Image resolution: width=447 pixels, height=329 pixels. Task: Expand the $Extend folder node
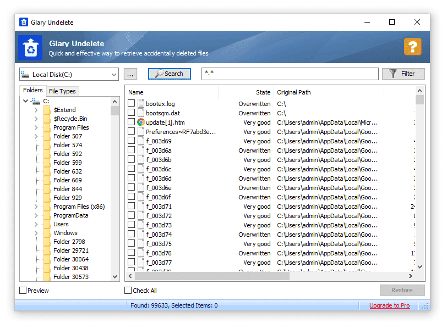pos(36,110)
